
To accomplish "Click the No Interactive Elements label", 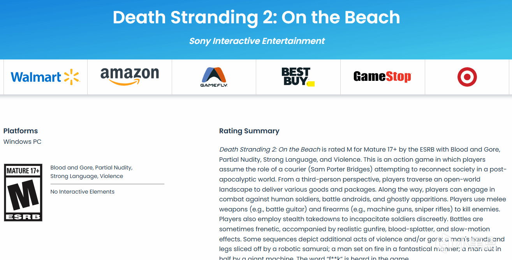I will (x=83, y=192).
